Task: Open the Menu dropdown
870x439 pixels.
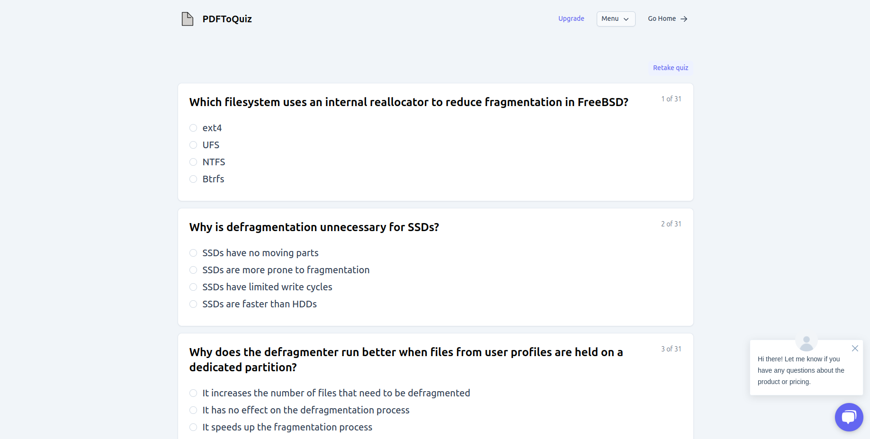Action: pos(615,19)
